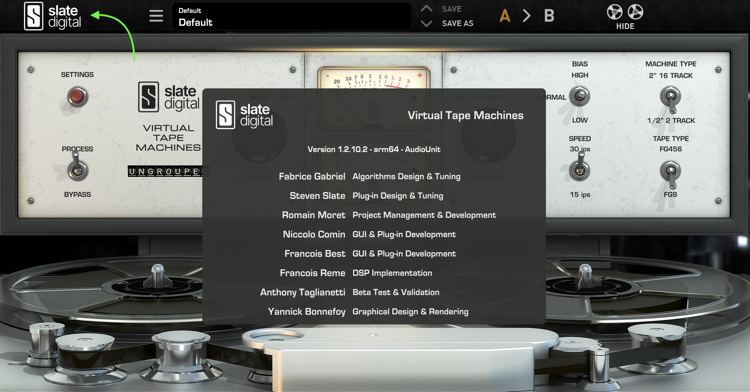Click the Slate Digital logo in the header
This screenshot has height=392, width=750.
coord(53,16)
